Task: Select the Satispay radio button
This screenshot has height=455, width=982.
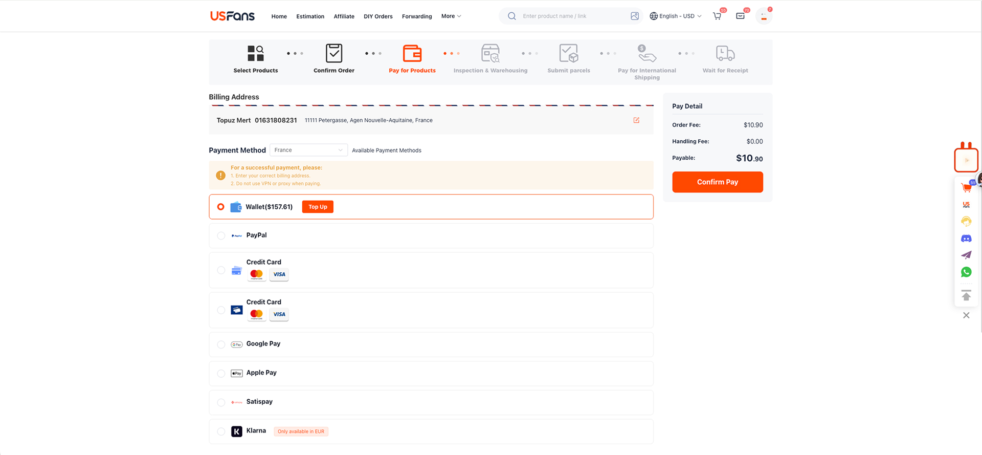Action: tap(221, 402)
